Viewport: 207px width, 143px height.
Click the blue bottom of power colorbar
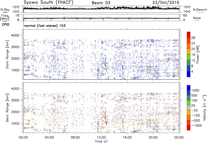[189, 74]
